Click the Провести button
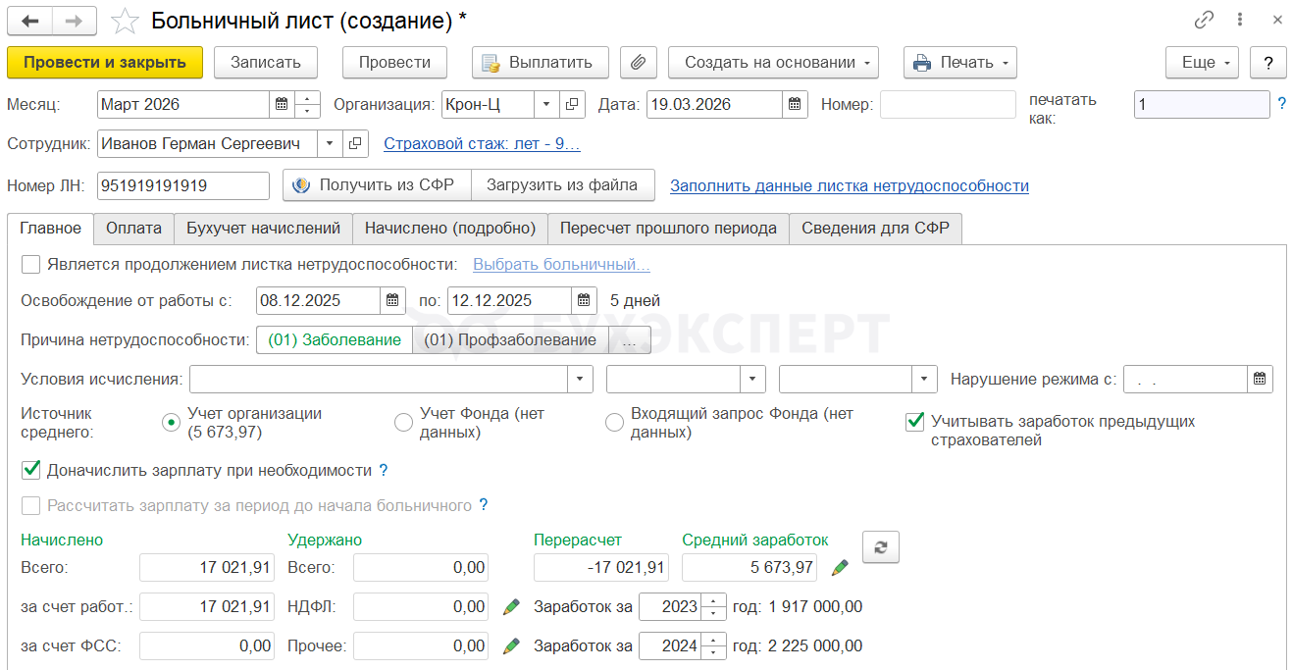This screenshot has height=670, width=1292. click(394, 63)
